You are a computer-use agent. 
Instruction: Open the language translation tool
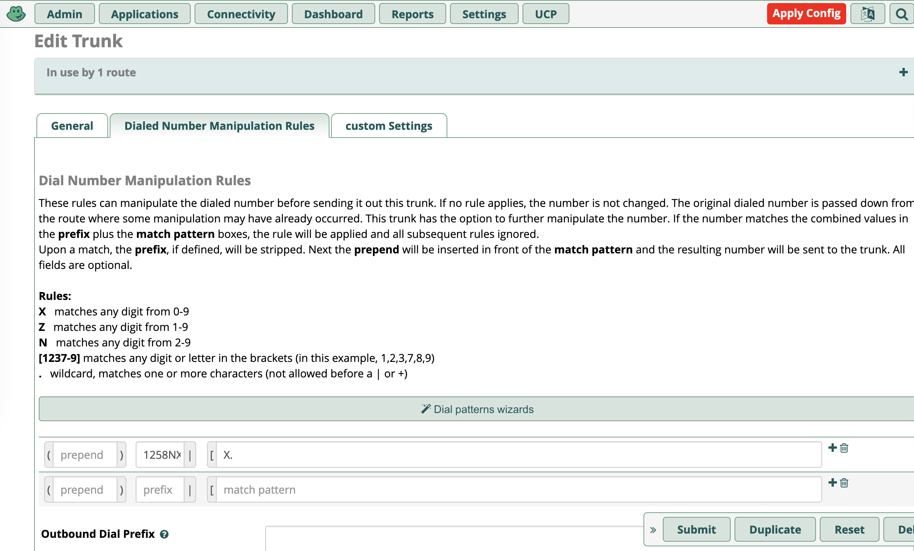click(x=867, y=14)
